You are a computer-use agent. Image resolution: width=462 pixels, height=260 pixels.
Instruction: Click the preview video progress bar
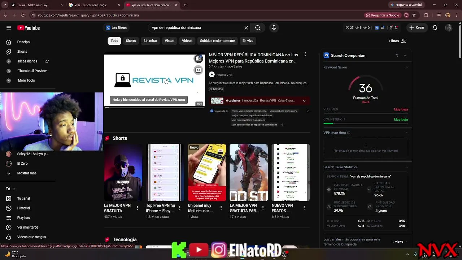pyautogui.click(x=154, y=108)
